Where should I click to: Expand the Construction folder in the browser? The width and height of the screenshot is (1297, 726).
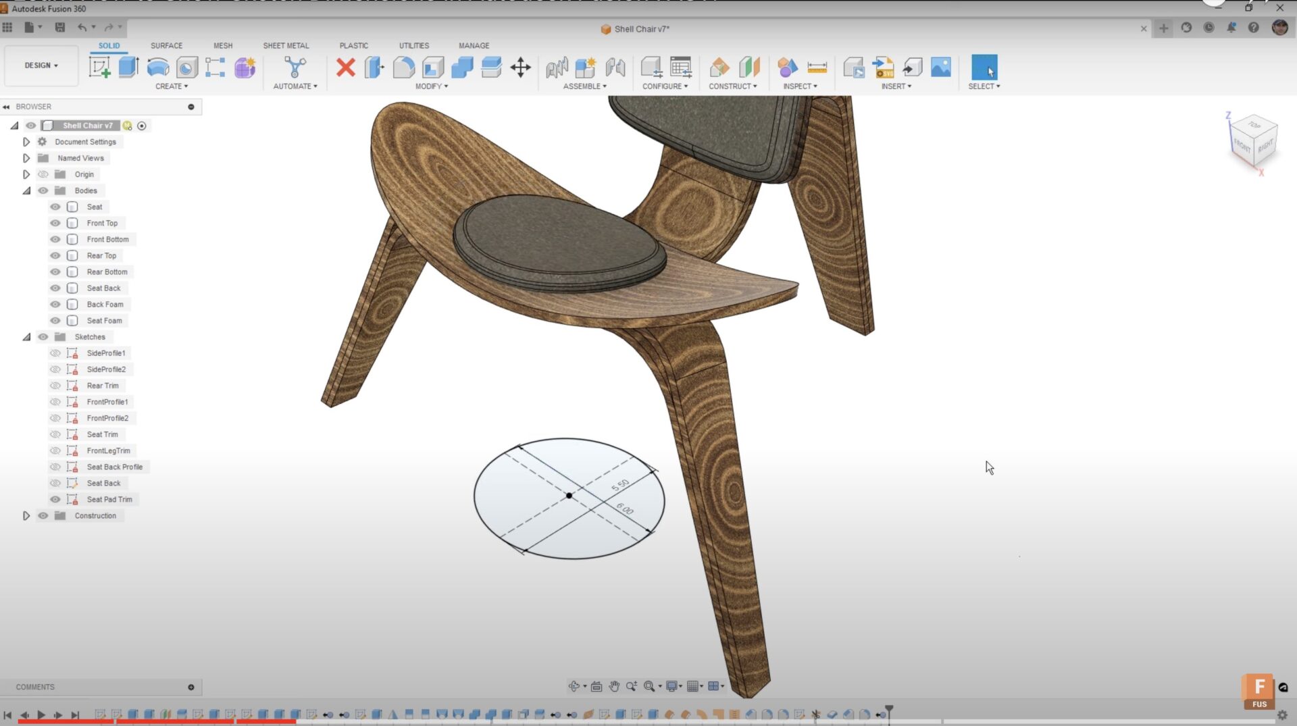pyautogui.click(x=26, y=515)
